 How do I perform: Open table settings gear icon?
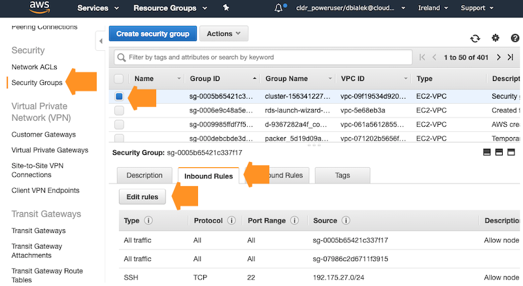tap(496, 39)
